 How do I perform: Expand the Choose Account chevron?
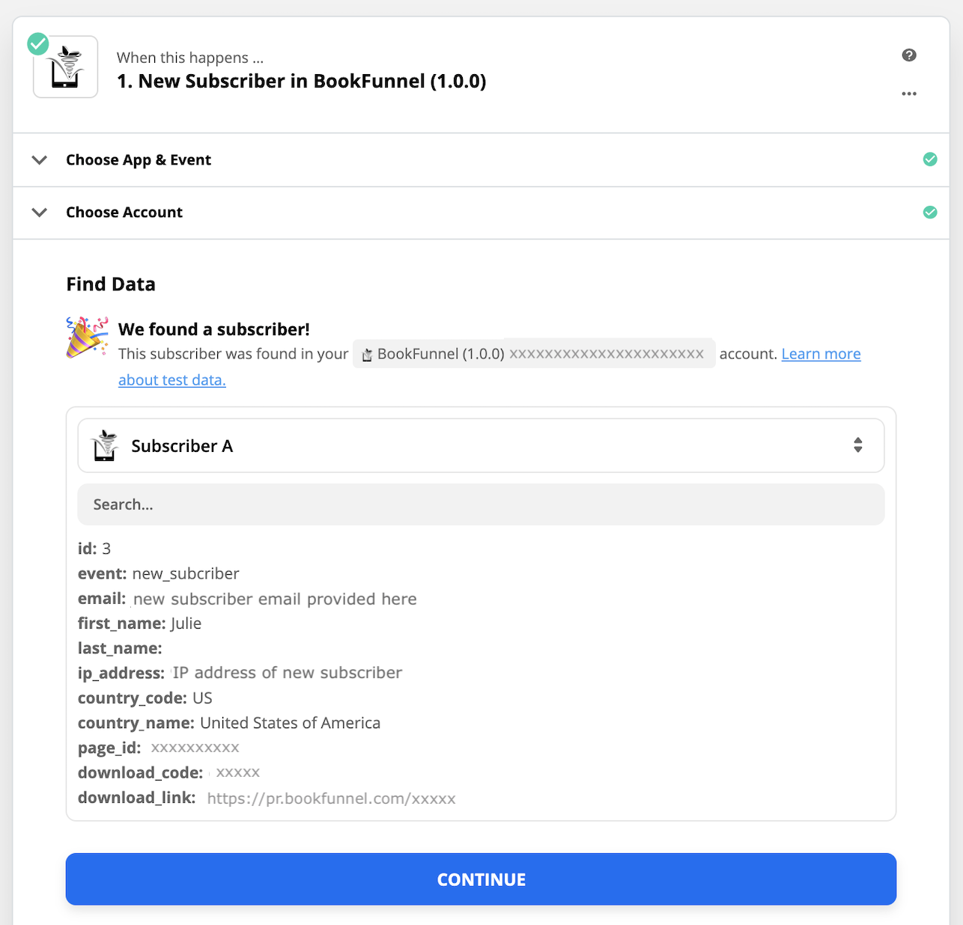pyautogui.click(x=40, y=213)
